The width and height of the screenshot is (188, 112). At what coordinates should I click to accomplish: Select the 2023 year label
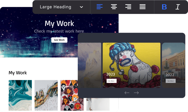111,74
